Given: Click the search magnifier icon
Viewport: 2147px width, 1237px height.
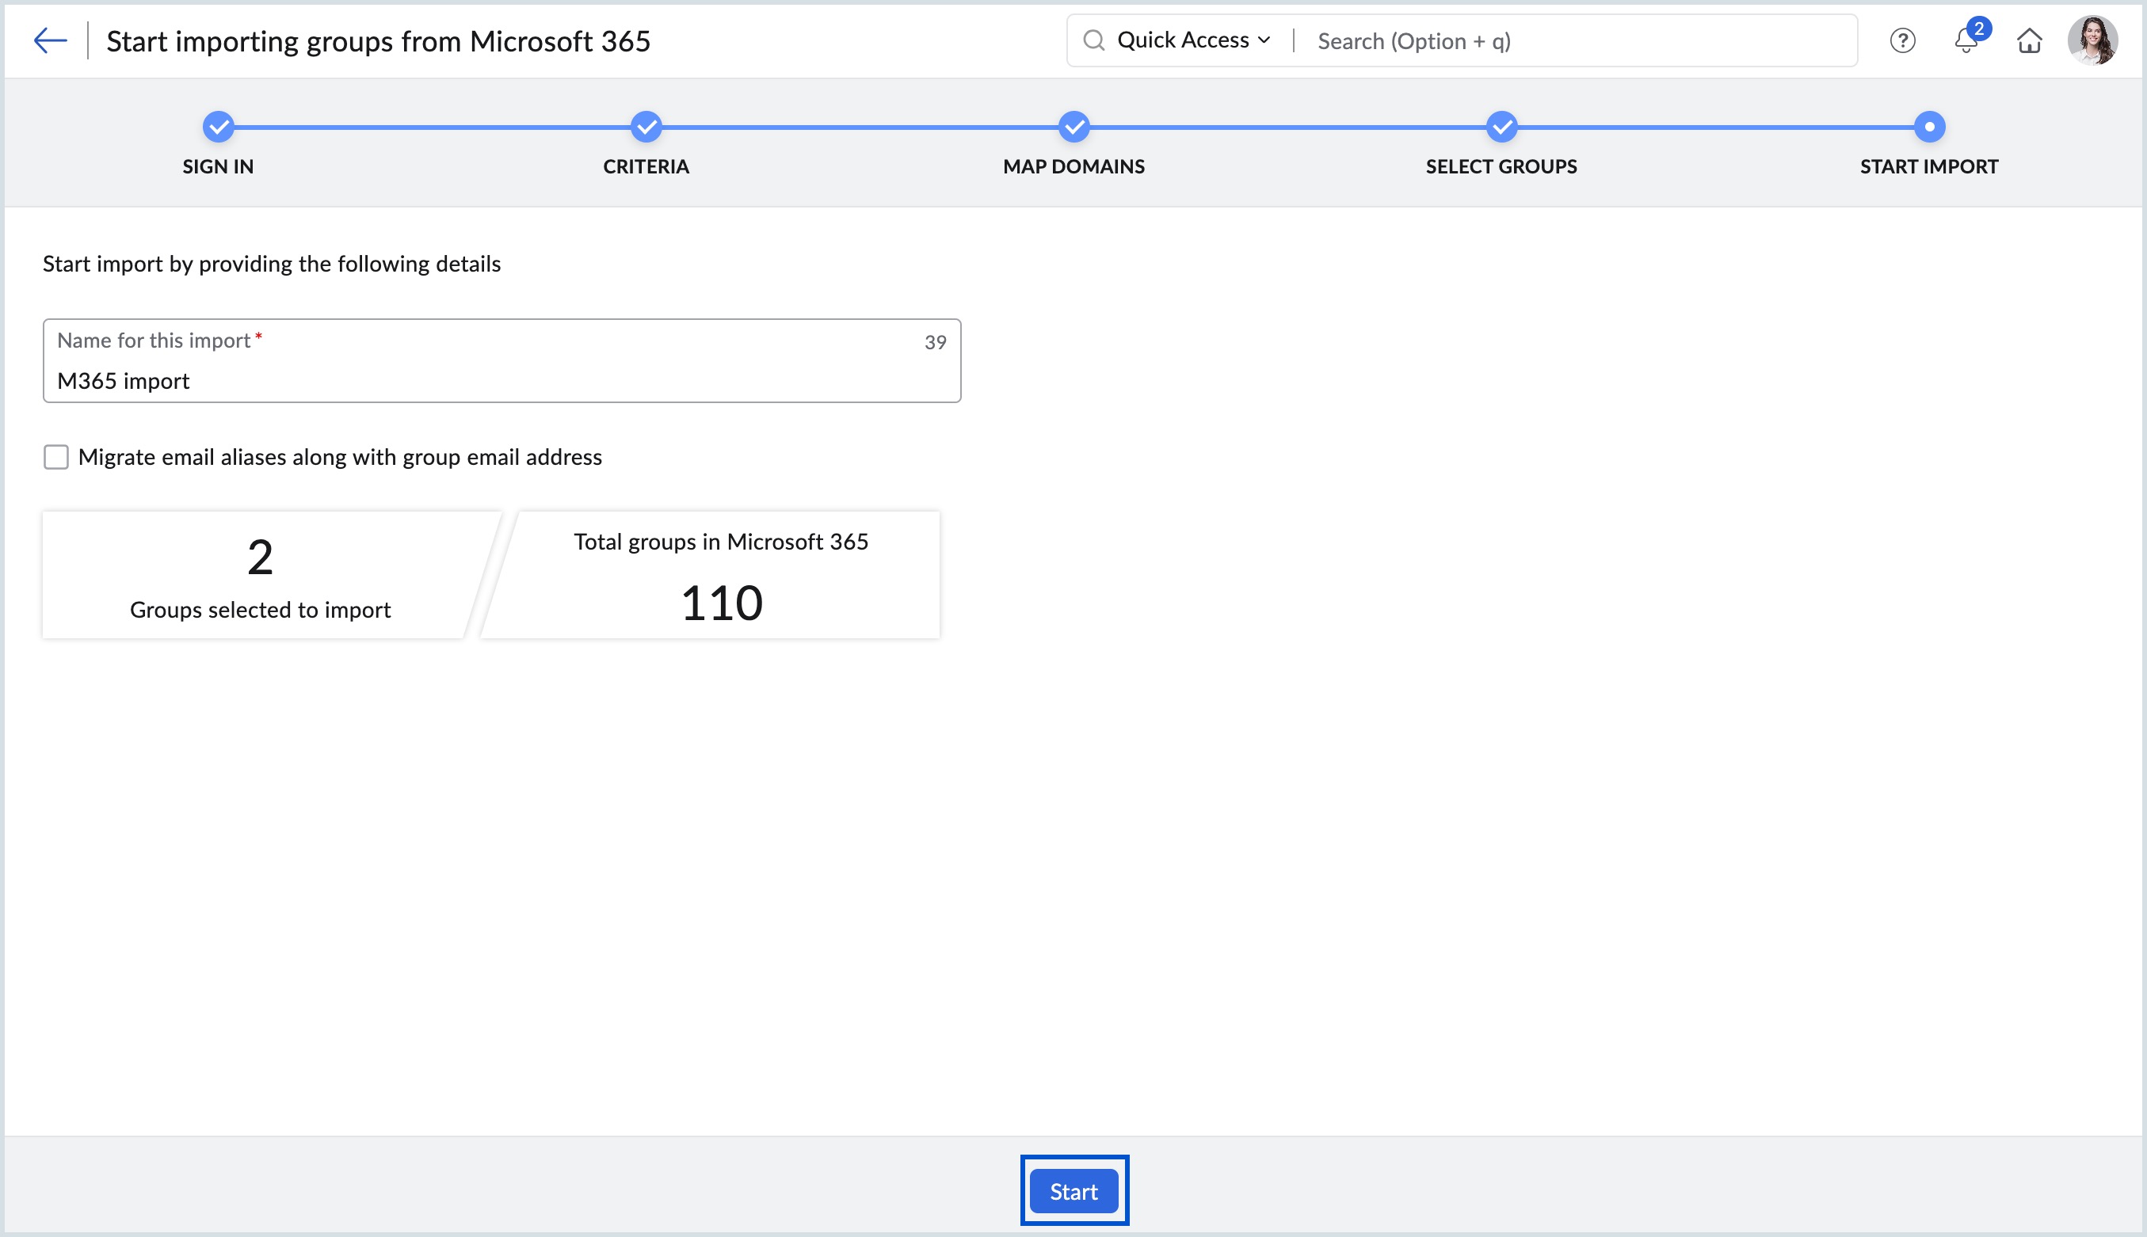Looking at the screenshot, I should 1096,39.
